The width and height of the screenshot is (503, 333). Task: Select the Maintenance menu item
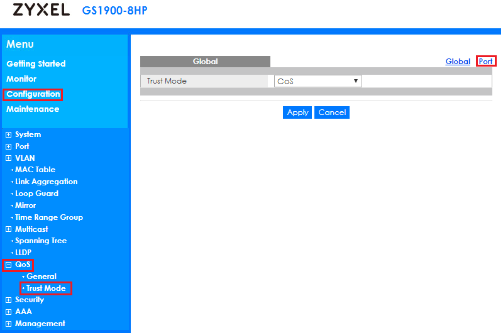coord(33,109)
